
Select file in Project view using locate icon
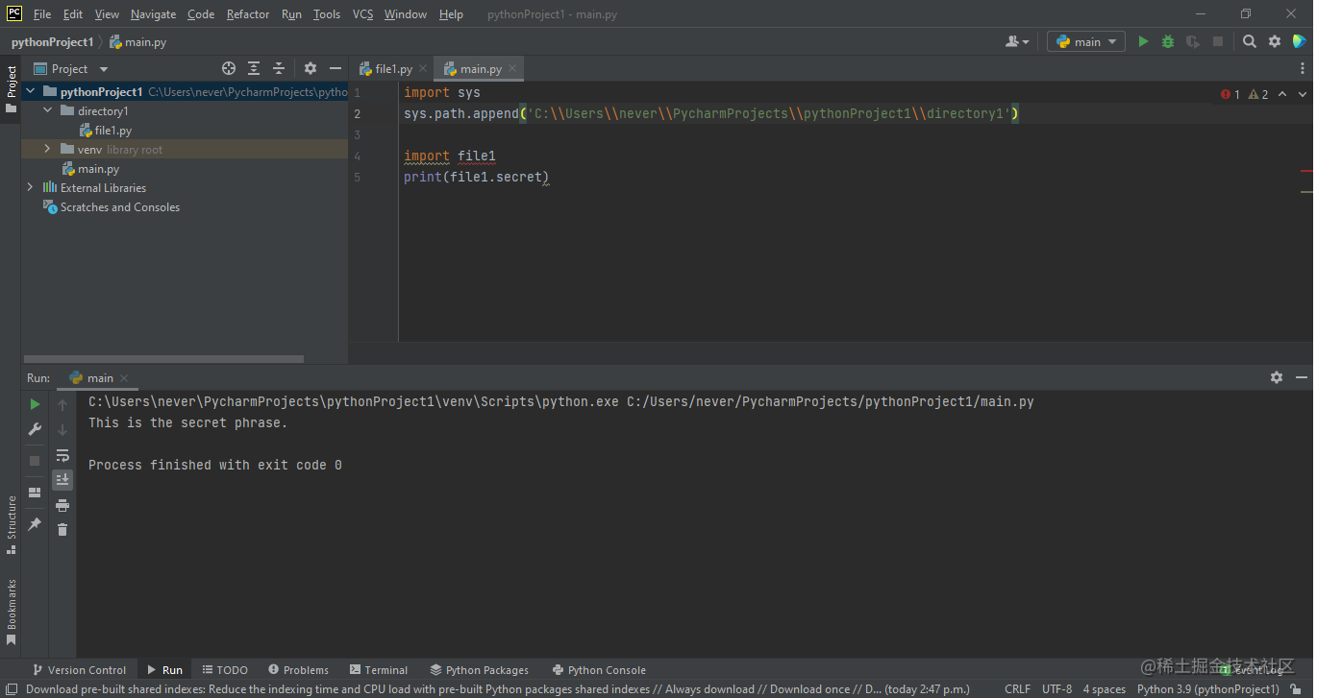229,68
